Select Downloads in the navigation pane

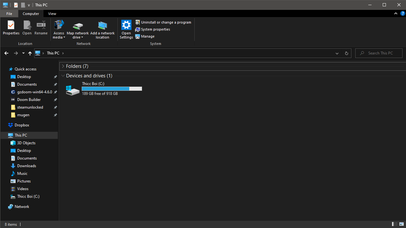point(26,166)
